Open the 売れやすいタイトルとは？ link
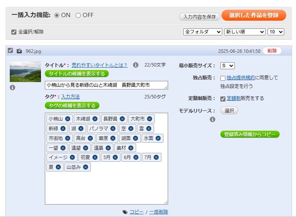 coord(99,65)
